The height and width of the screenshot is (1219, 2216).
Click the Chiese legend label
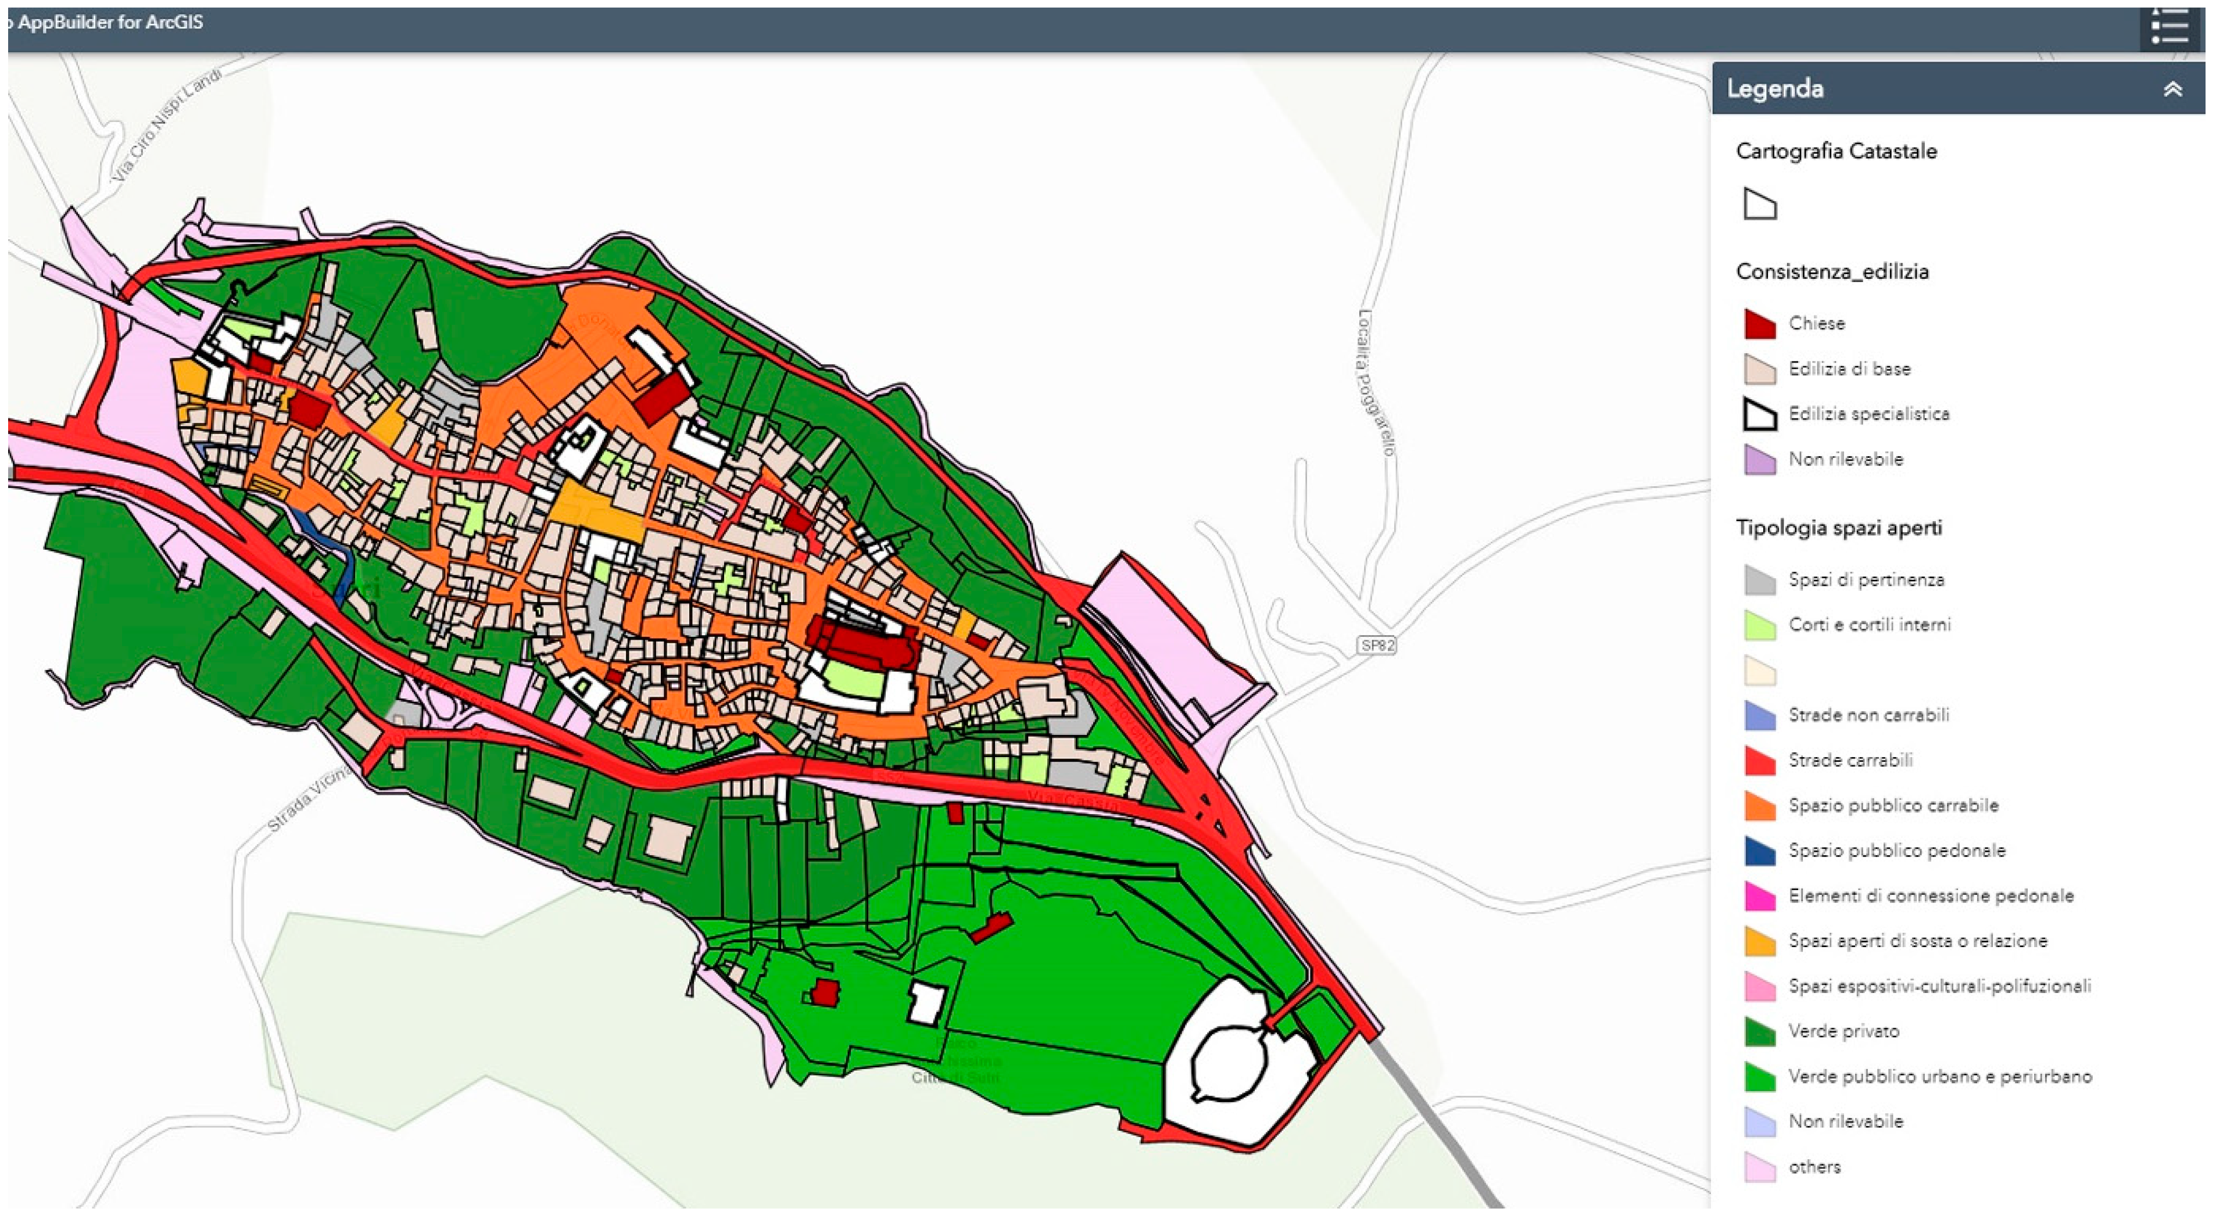1817,324
